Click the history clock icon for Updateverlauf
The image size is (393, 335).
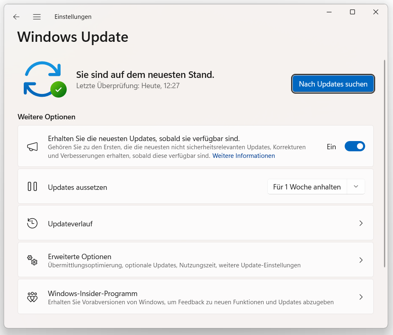(32, 223)
